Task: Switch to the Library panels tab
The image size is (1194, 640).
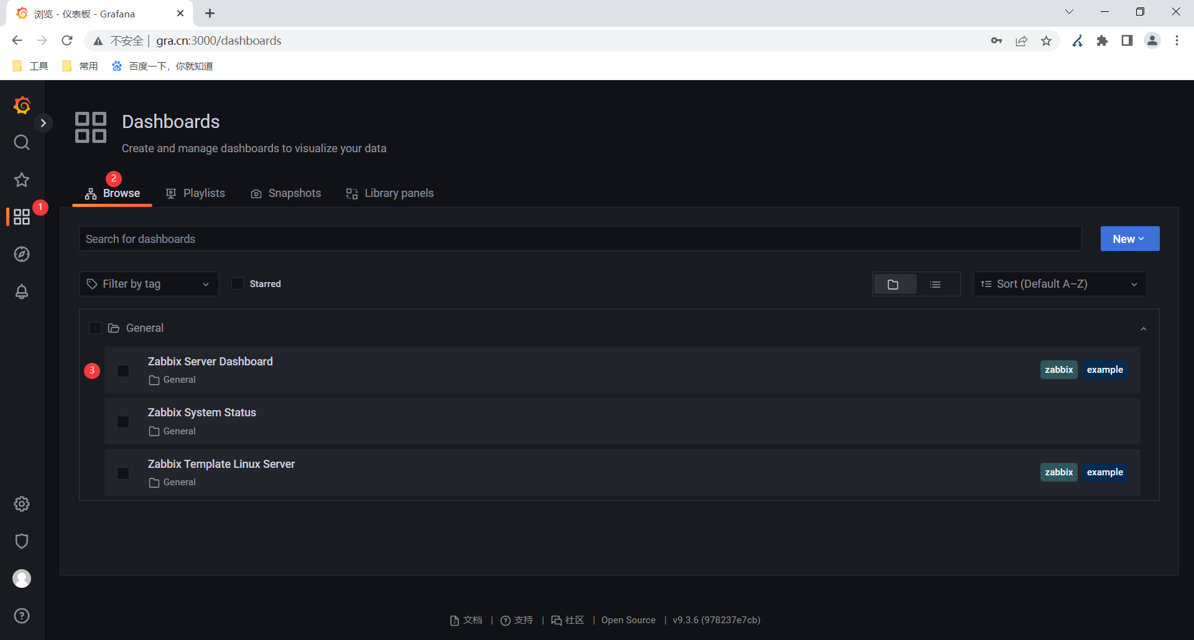Action: click(390, 193)
